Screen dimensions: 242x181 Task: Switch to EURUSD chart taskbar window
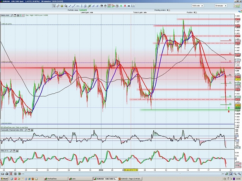pyautogui.click(x=105, y=179)
